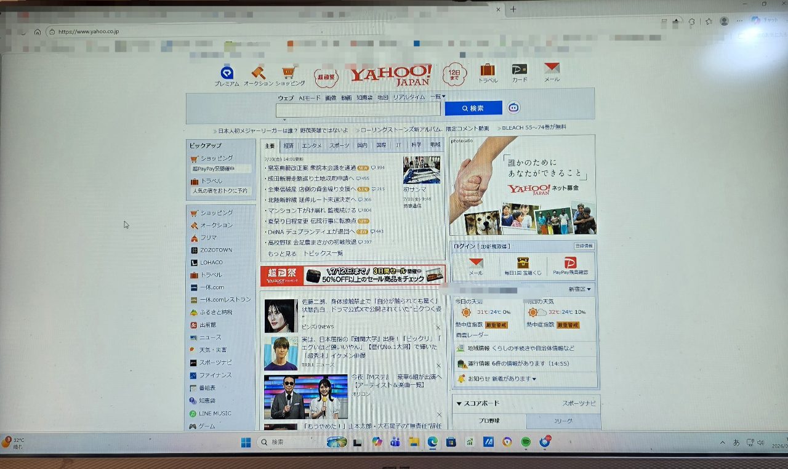Open the AI assistant robot icon beside search
Viewport: 788px width, 469px height.
pyautogui.click(x=513, y=107)
